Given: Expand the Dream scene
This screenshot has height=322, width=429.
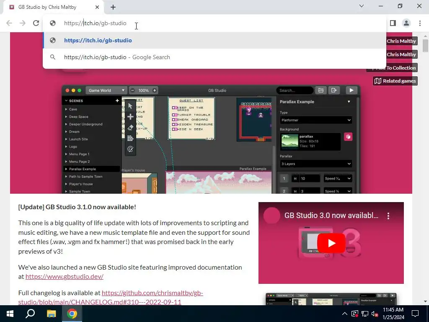Looking at the screenshot, I should tap(66, 132).
